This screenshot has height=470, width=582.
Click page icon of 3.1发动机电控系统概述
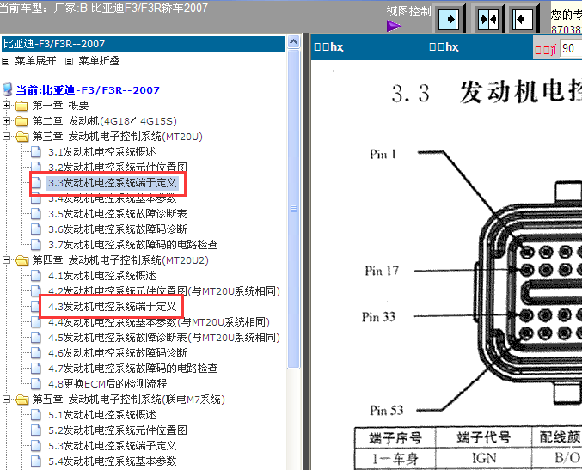tap(36, 152)
